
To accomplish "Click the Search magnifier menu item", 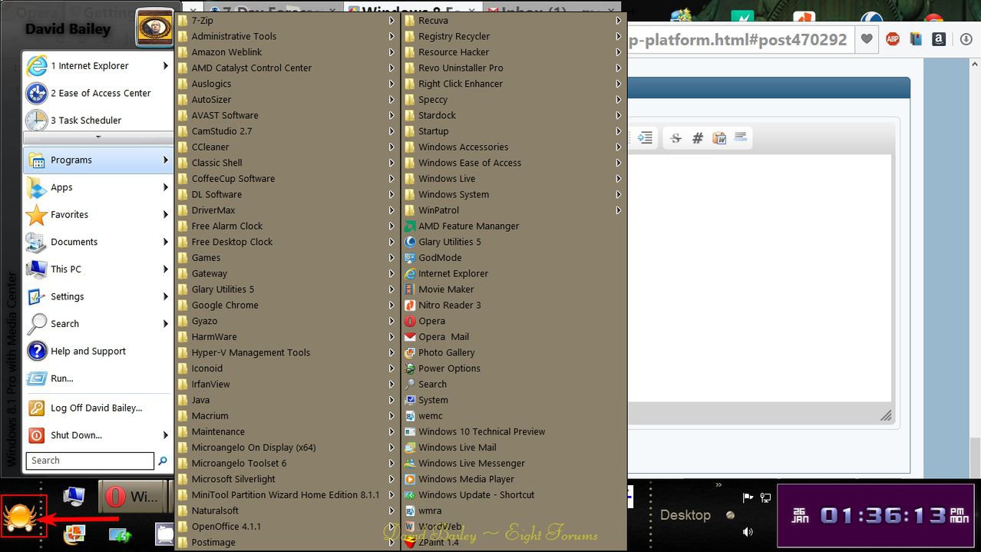I will (x=97, y=323).
